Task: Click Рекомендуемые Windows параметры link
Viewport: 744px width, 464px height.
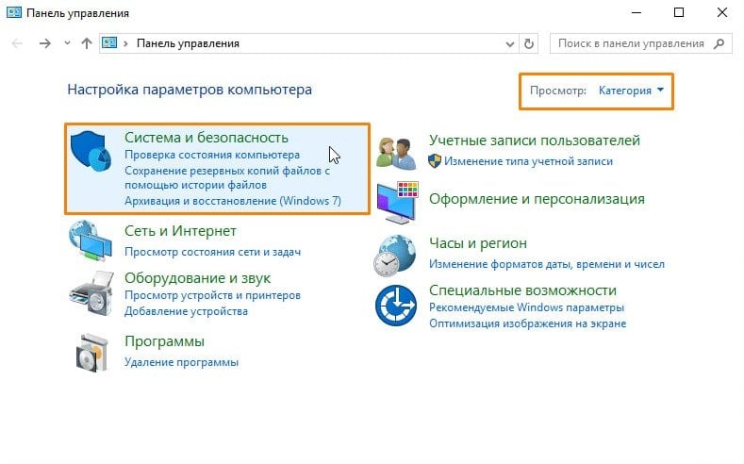Action: 526,307
